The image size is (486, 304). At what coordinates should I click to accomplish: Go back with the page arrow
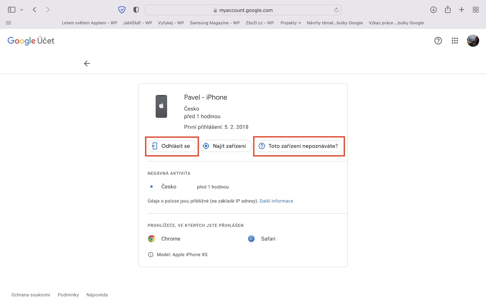(87, 63)
